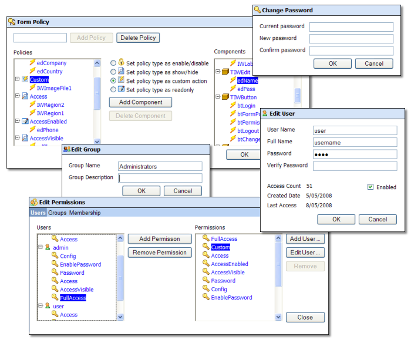
Task: Open the Membership tab
Action: click(x=85, y=213)
